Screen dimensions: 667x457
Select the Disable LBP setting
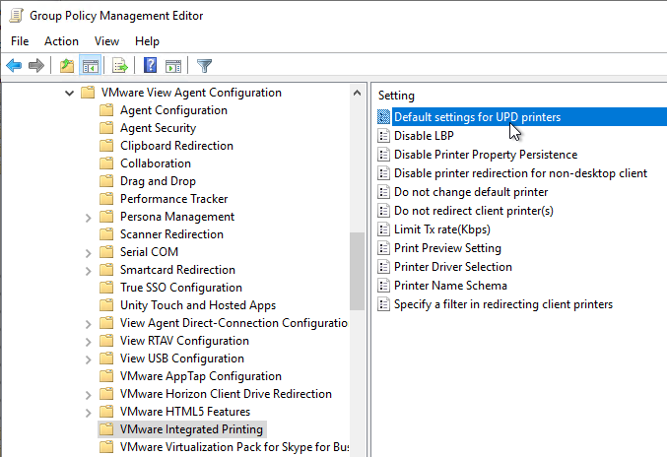424,136
